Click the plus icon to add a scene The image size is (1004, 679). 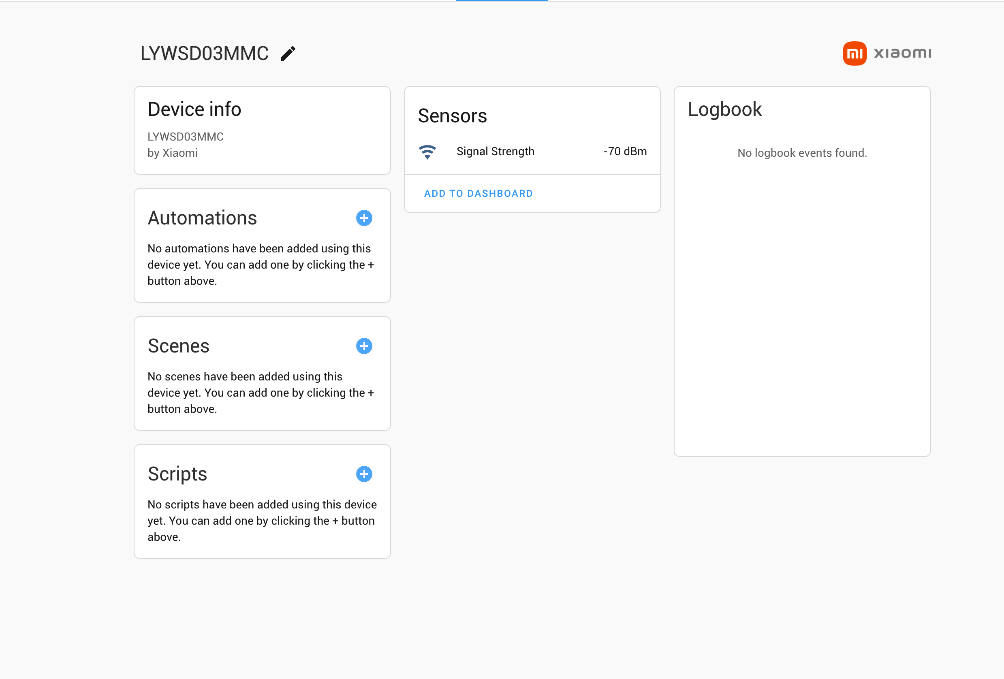[364, 346]
